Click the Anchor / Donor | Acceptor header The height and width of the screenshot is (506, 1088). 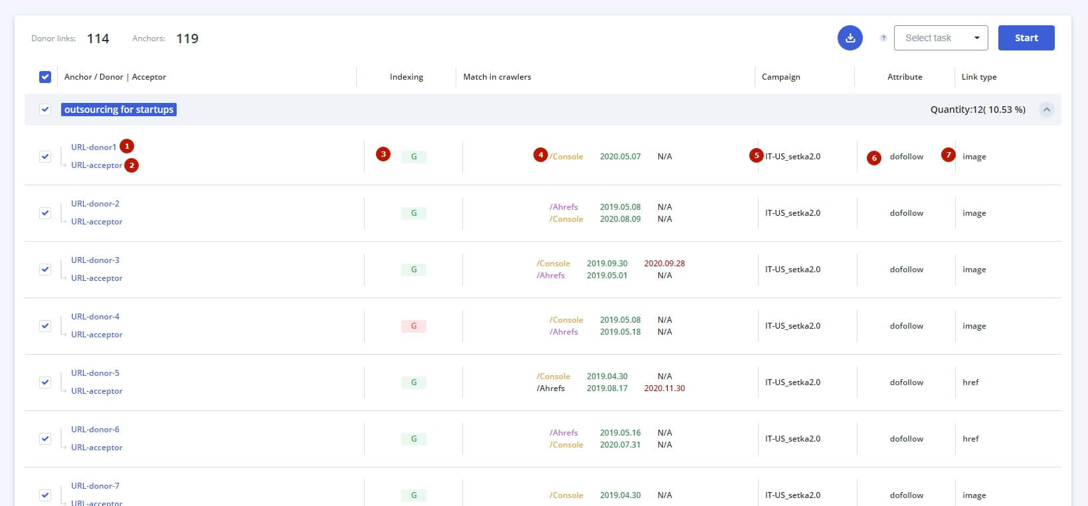(x=115, y=77)
